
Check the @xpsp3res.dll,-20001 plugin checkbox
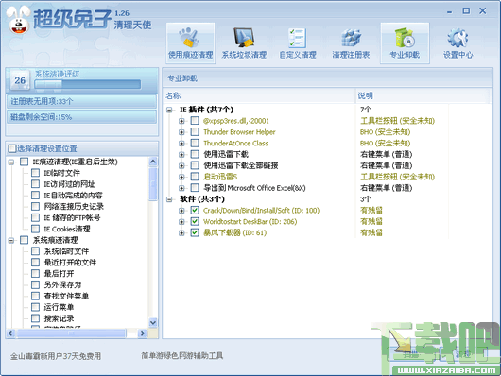tap(195, 121)
